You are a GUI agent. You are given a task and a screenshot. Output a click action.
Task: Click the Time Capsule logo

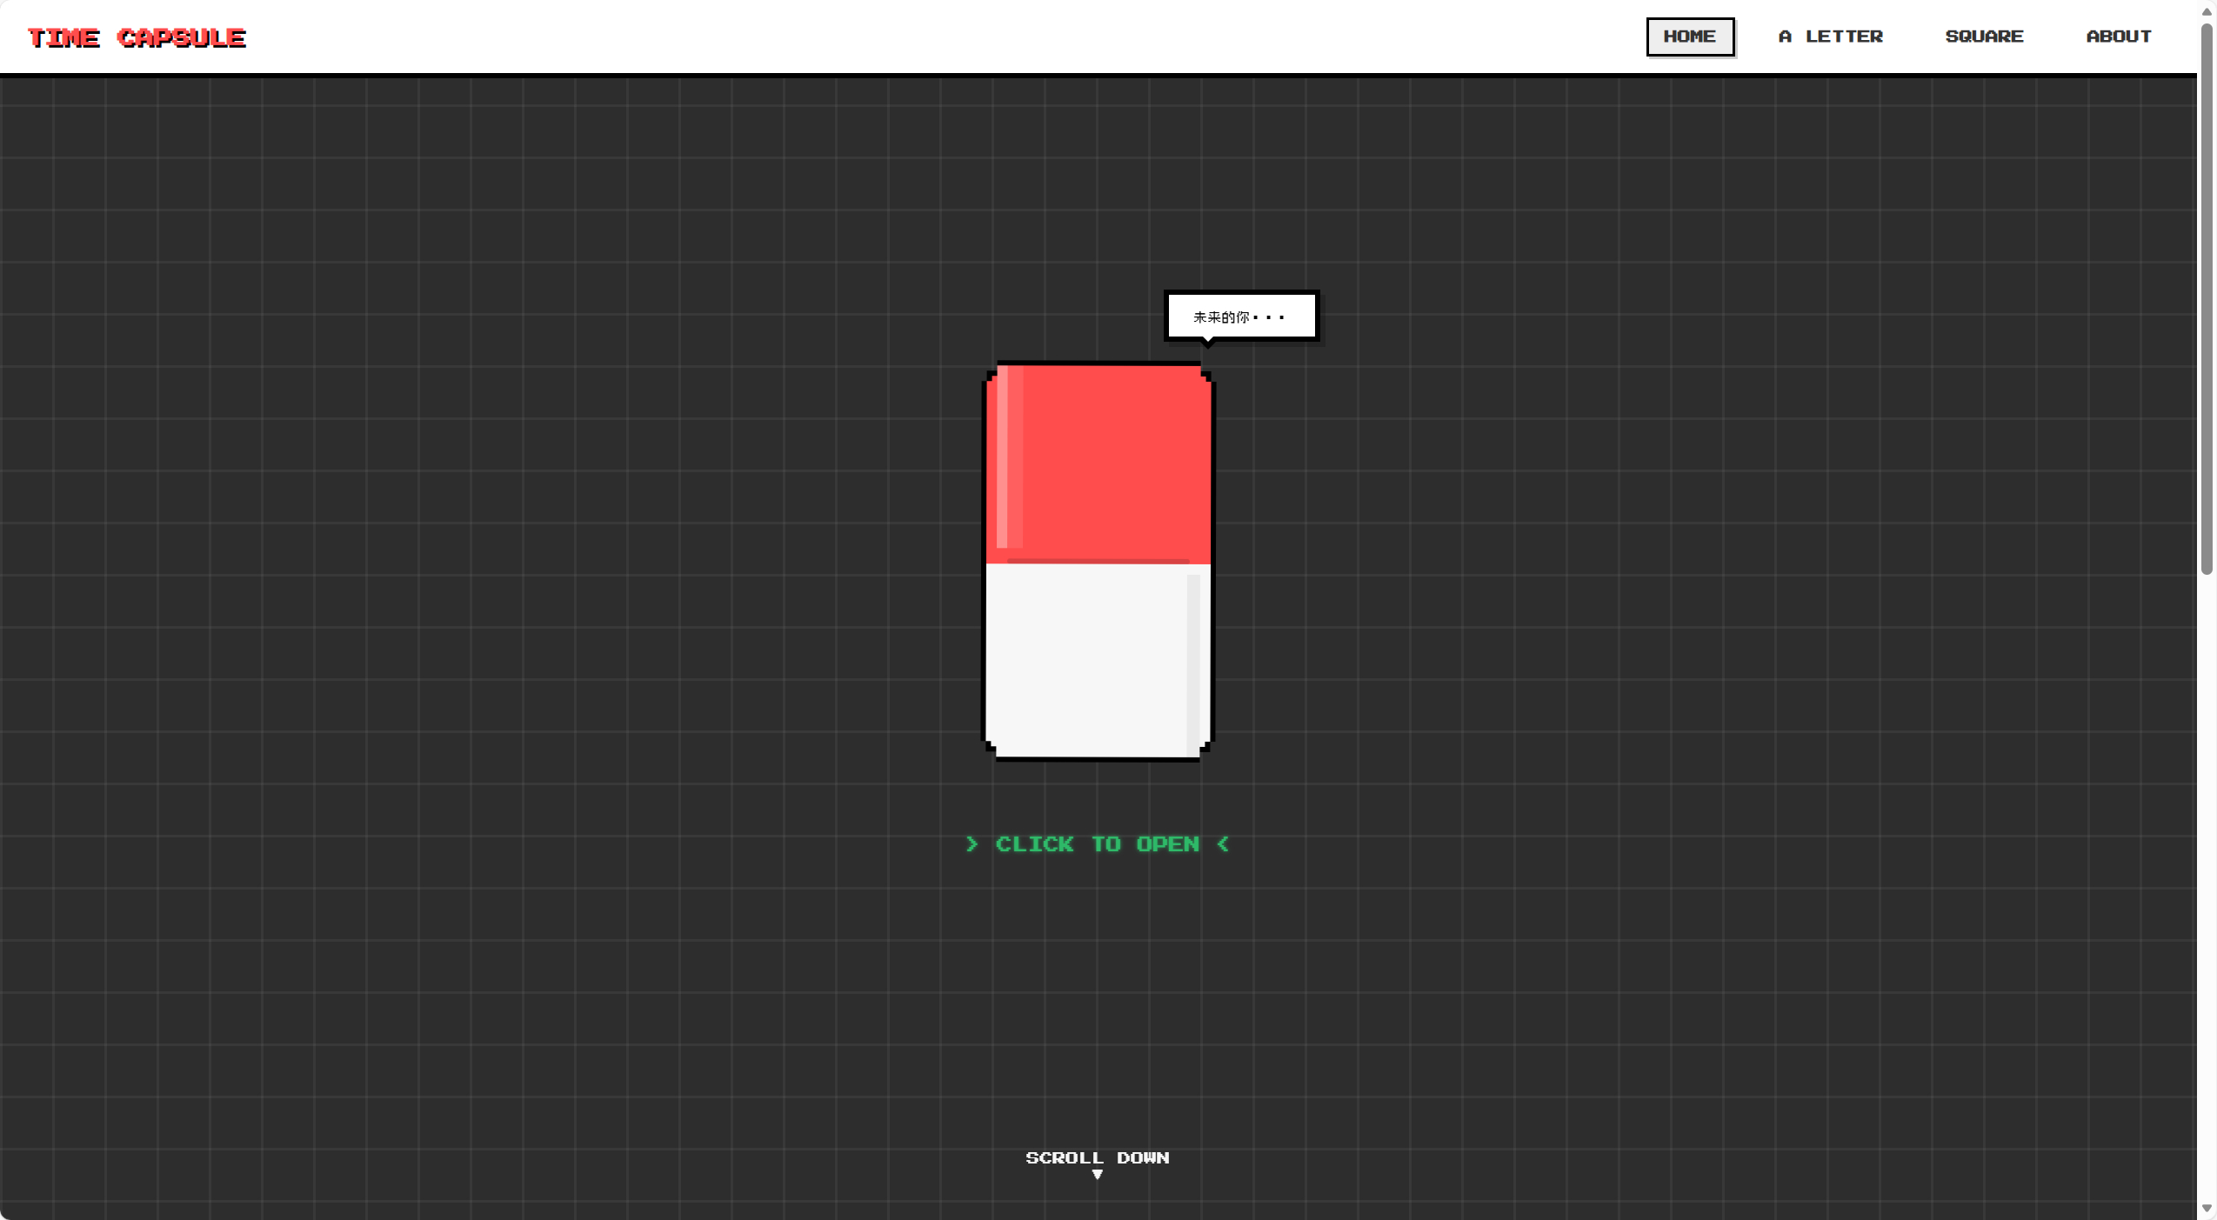[137, 37]
